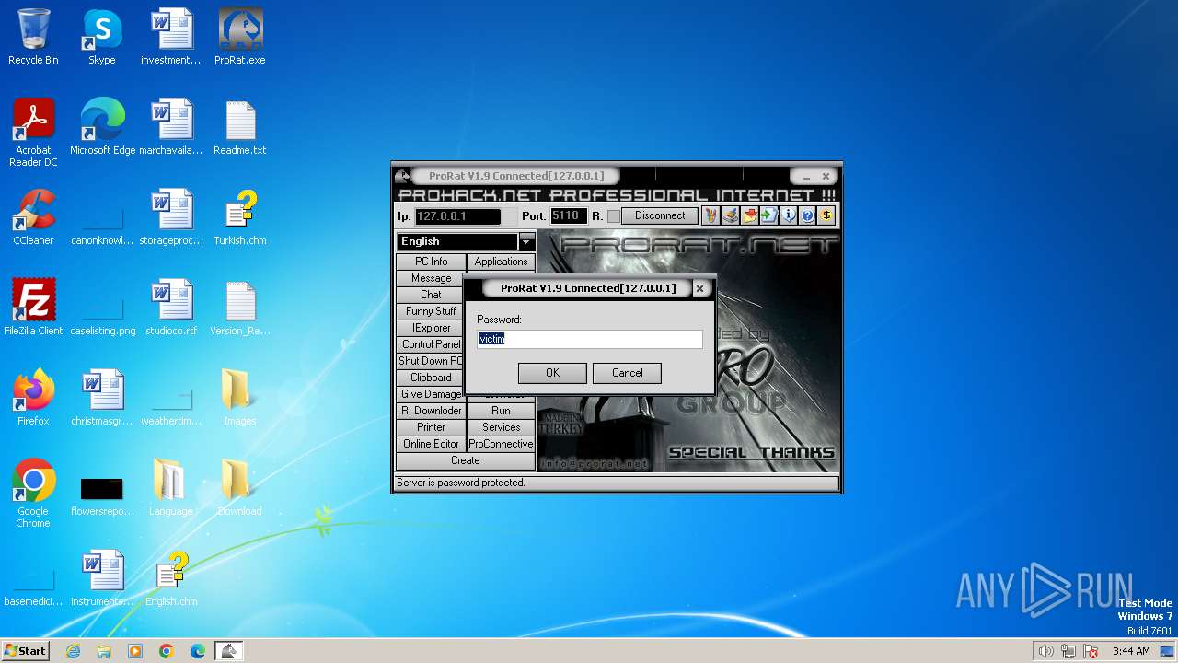Select the Skype desktop shortcut
Image resolution: width=1178 pixels, height=663 pixels.
coord(101,38)
